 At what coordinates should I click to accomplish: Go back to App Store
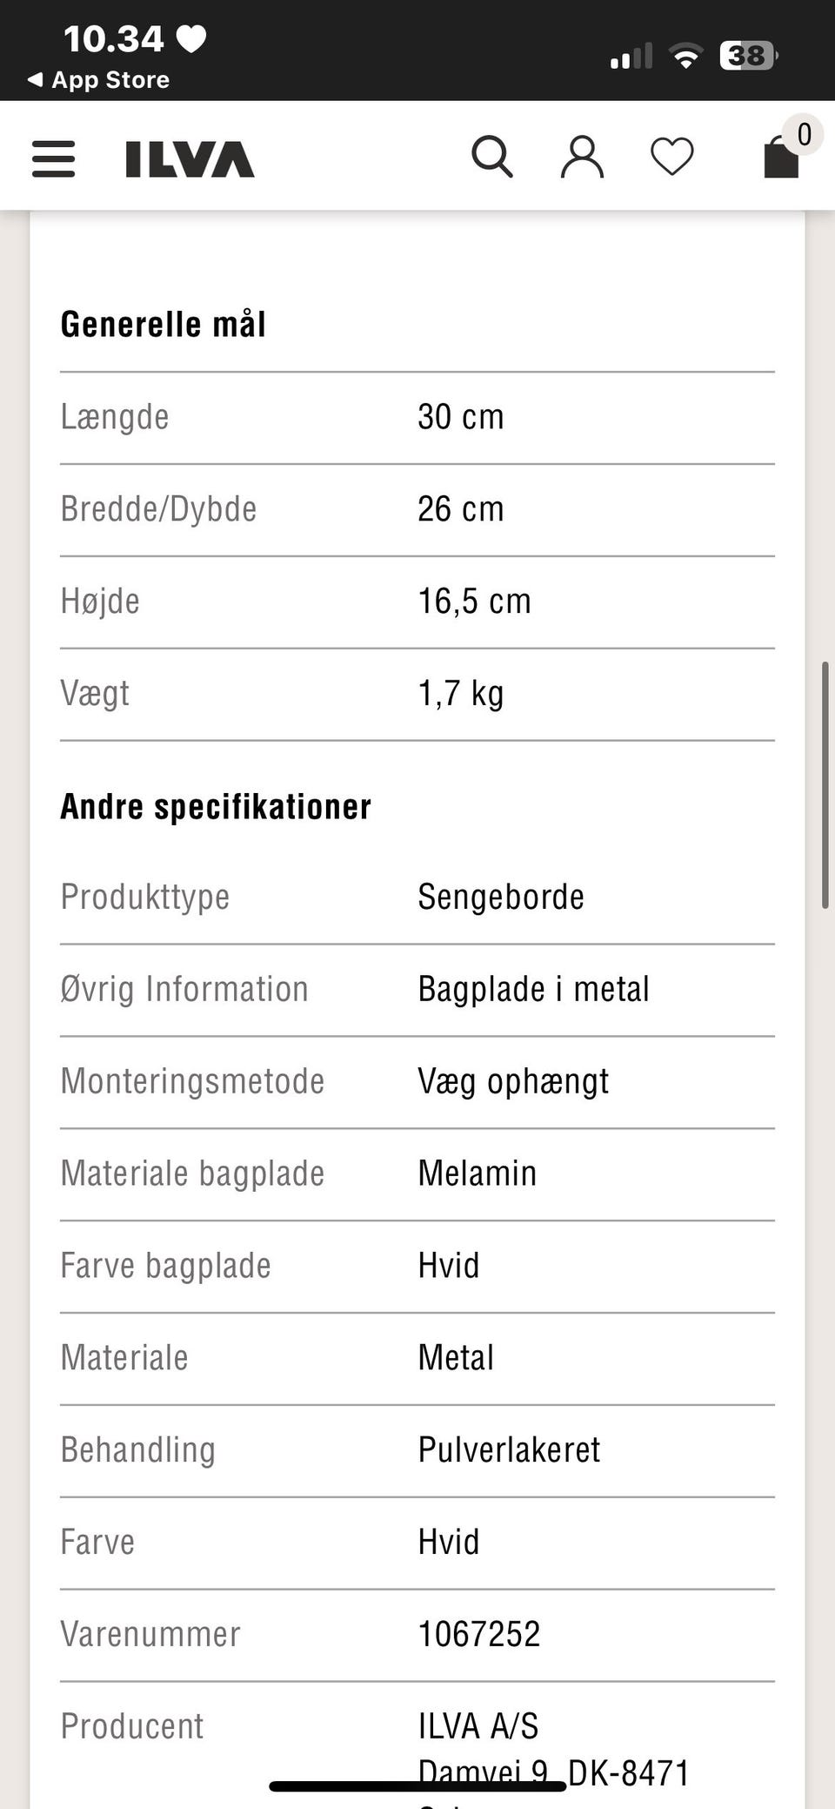(x=110, y=80)
